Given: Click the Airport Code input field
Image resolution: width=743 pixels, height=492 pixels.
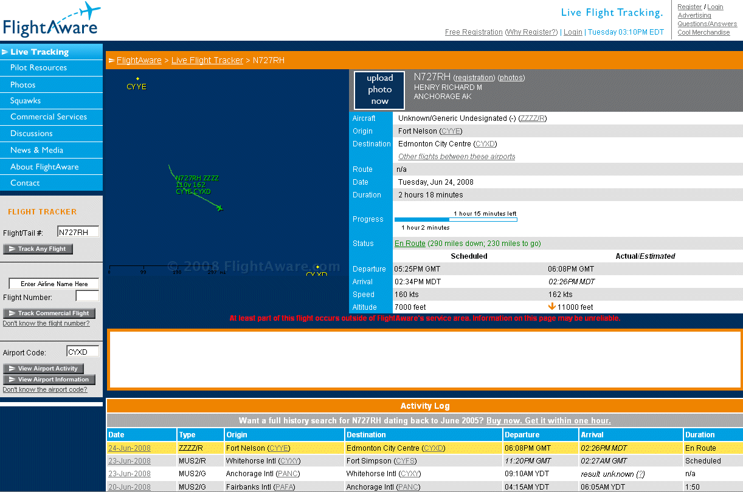Looking at the screenshot, I should [83, 352].
